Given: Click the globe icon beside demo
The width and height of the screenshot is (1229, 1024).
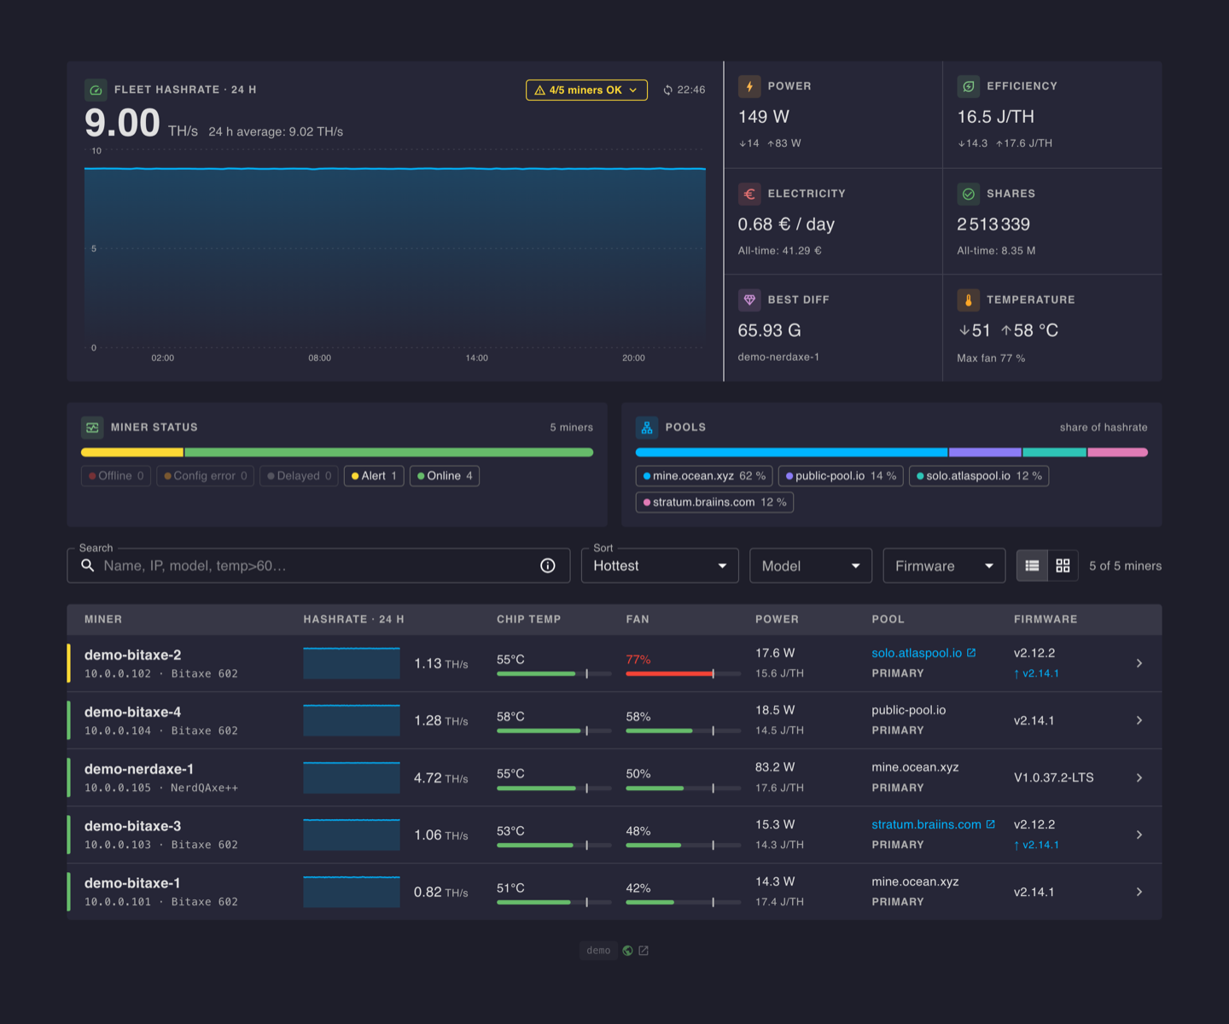Looking at the screenshot, I should click(627, 951).
